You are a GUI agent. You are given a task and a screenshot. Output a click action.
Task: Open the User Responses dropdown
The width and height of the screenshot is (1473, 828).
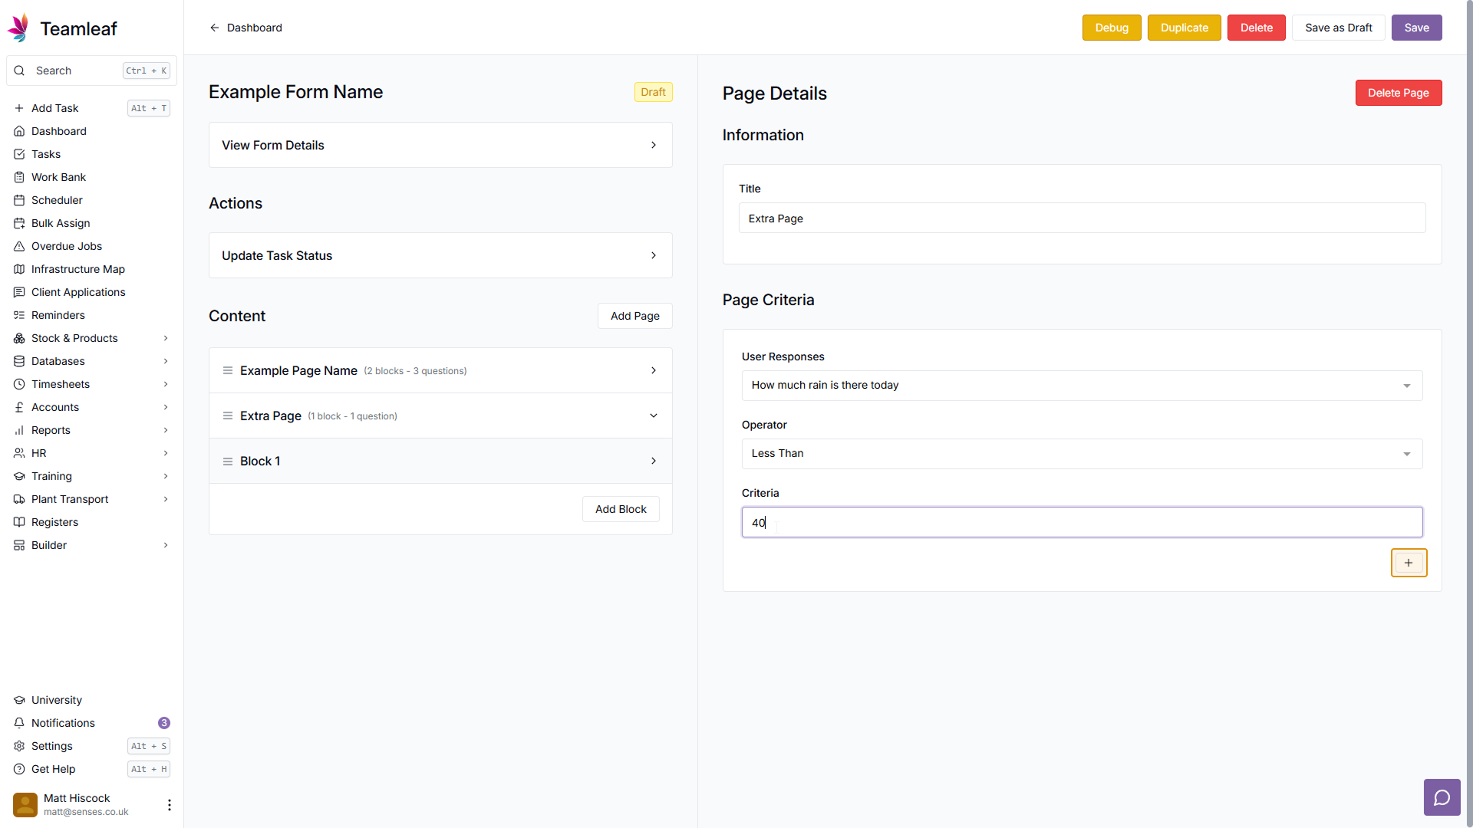coord(1081,386)
